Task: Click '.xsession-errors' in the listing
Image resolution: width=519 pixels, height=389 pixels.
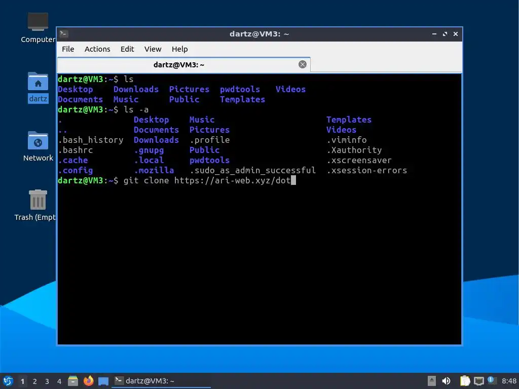Action: [367, 170]
